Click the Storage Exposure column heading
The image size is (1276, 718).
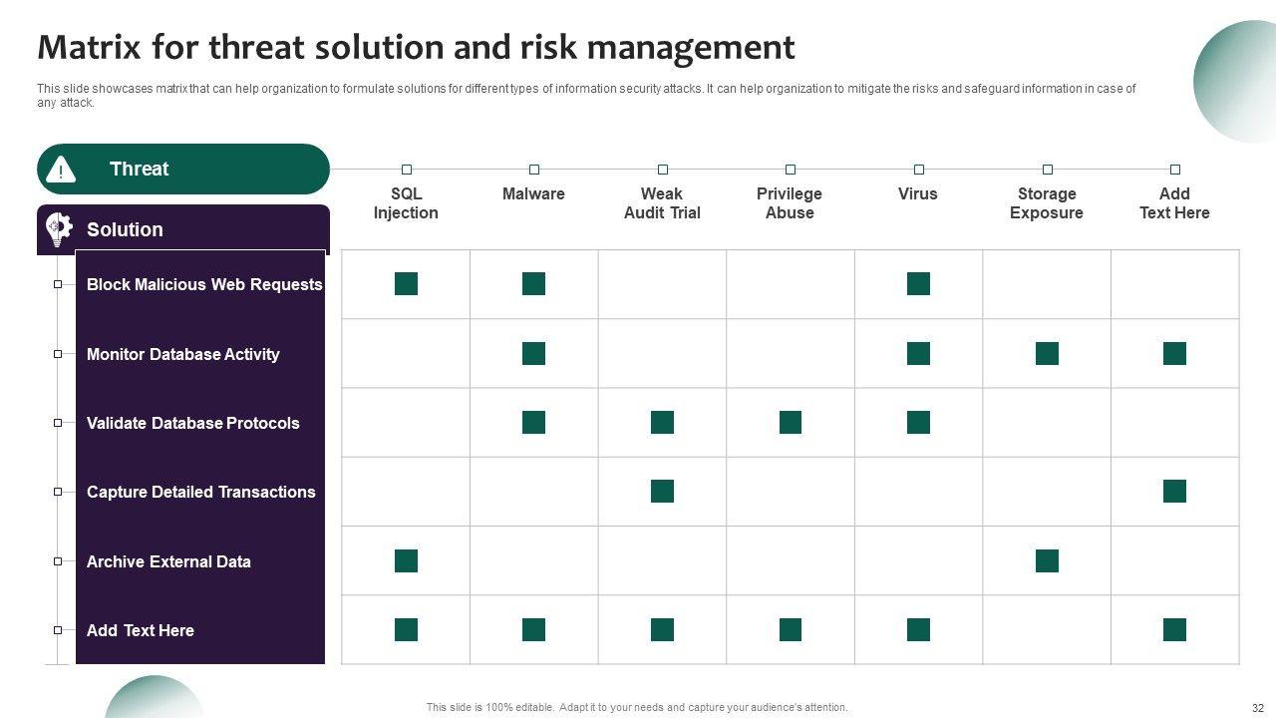tap(1046, 203)
